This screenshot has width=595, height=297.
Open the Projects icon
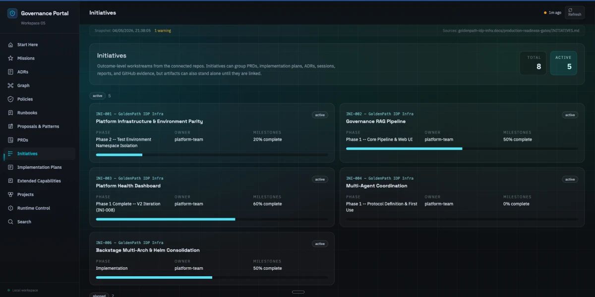[x=10, y=195]
